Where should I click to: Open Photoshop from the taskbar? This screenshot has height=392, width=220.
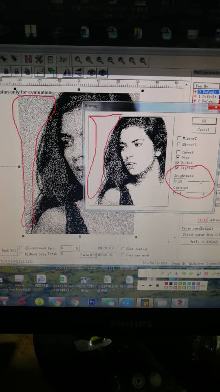click(92, 302)
